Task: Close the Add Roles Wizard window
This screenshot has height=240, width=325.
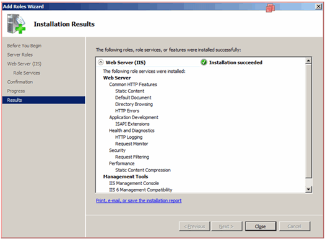Action: point(318,7)
